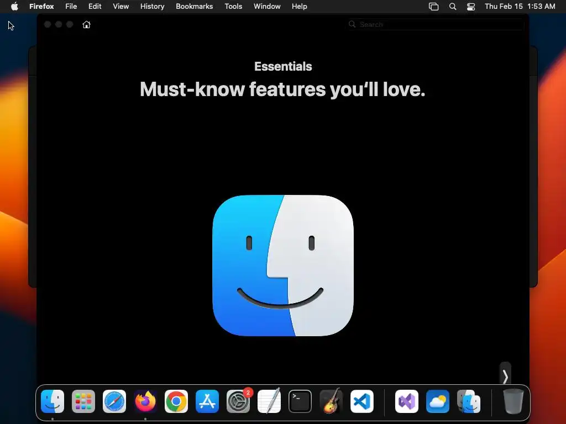Open the Apple menu
566x424 pixels.
coord(14,6)
